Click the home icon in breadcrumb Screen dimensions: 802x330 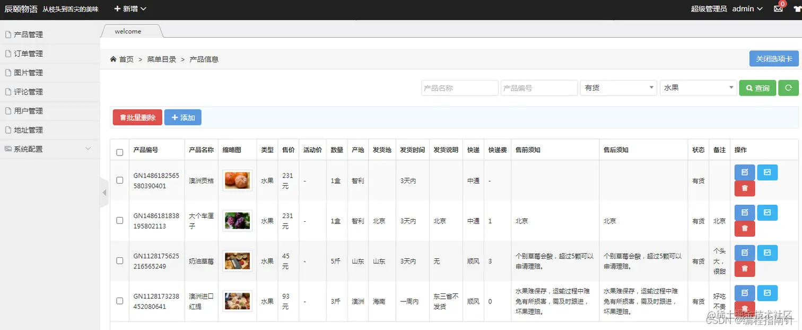click(113, 59)
